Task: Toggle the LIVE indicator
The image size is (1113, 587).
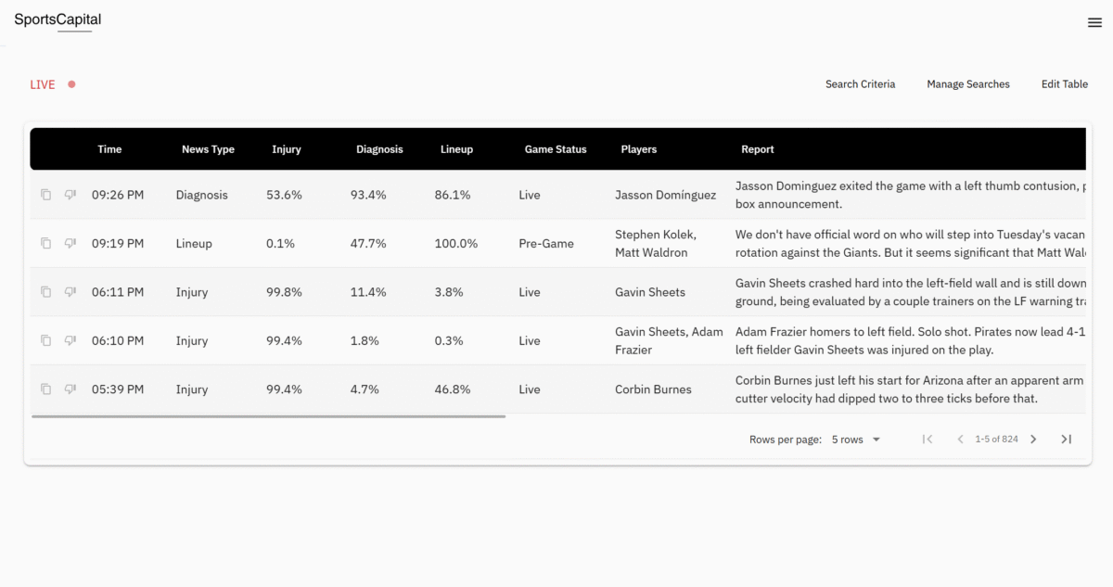Action: click(x=52, y=84)
